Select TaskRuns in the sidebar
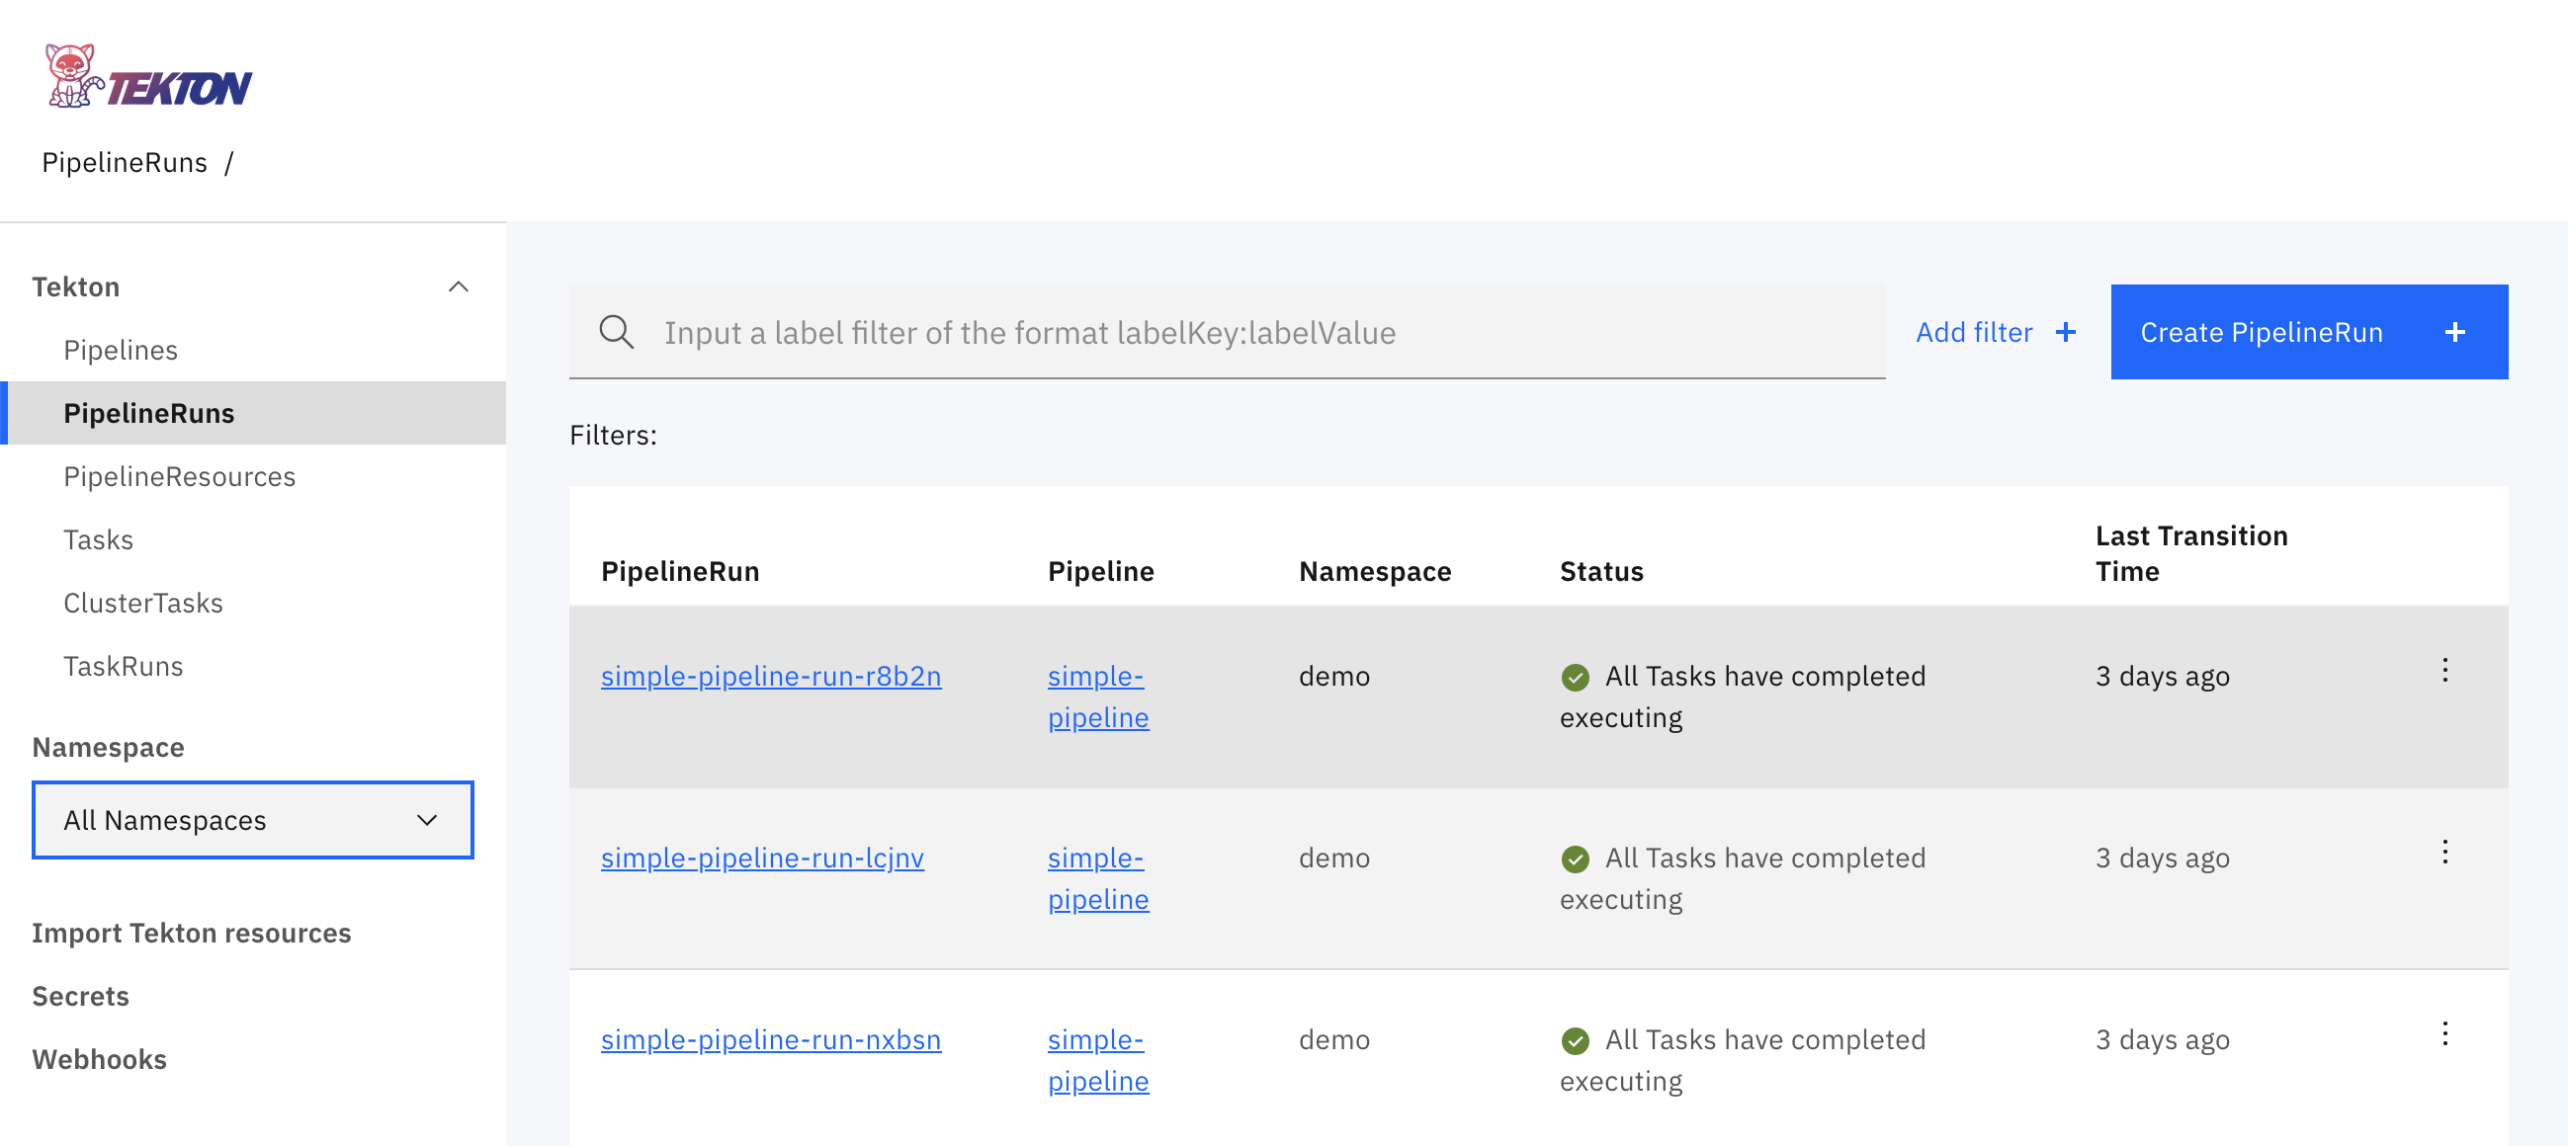 click(123, 666)
